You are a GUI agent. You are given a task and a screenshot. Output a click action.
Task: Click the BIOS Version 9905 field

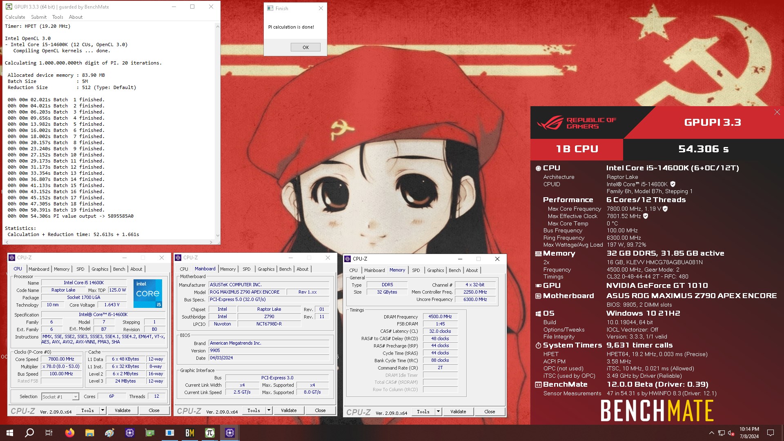coord(269,350)
